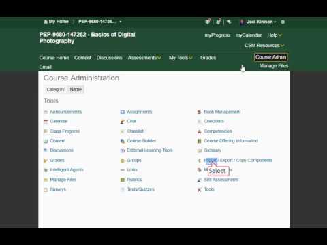327x245 pixels.
Task: Open the course selector dropdown arrow
Action: click(121, 22)
